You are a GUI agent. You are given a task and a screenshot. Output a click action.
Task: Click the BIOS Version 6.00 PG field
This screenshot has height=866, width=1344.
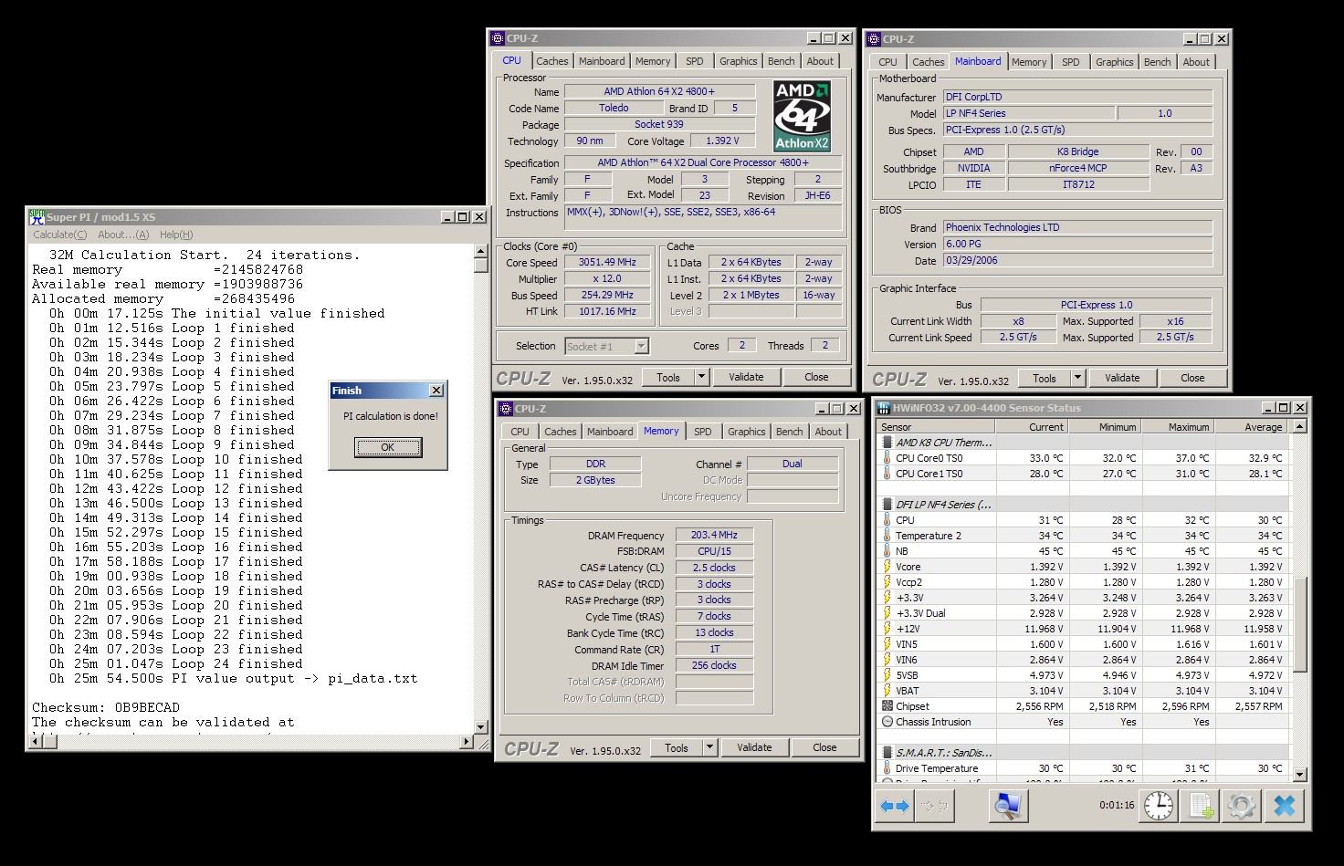(x=1077, y=244)
